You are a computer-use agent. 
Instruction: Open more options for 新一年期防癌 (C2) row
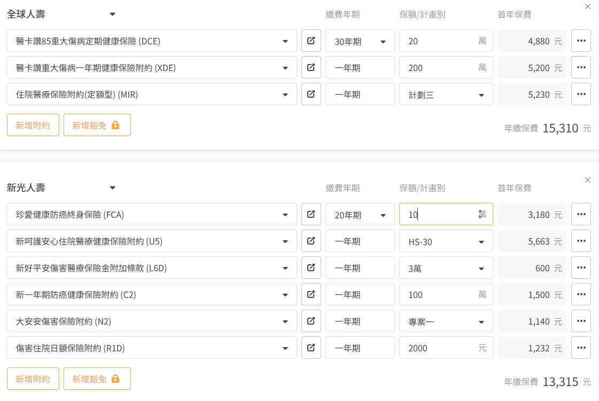pyautogui.click(x=581, y=294)
